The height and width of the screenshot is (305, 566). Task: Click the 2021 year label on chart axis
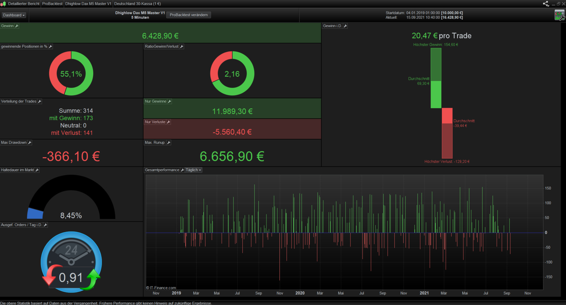tap(424, 293)
